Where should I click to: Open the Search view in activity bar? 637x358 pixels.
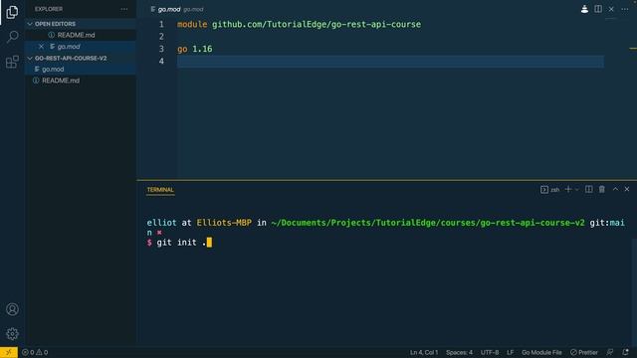click(12, 37)
